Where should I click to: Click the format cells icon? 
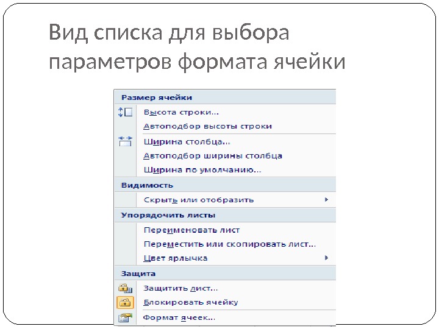pyautogui.click(x=125, y=317)
